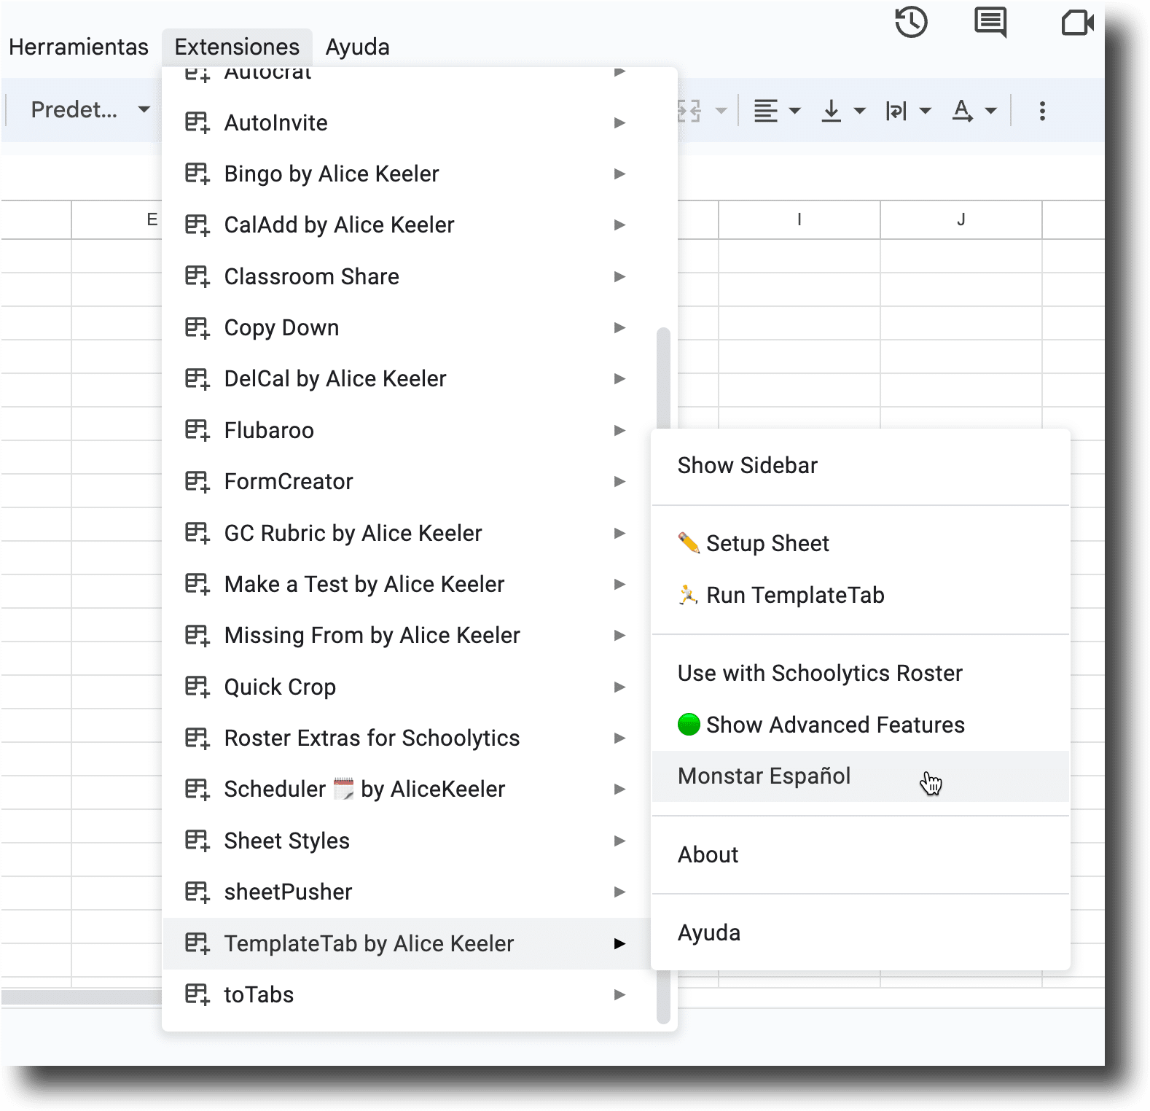Click the vertical align icon
1150x1111 pixels.
coord(832,111)
